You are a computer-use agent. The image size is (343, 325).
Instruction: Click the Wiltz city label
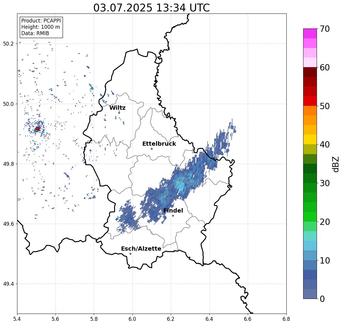(x=117, y=108)
